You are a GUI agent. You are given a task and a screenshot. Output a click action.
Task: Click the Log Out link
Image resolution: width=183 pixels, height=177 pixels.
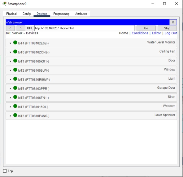(x=171, y=33)
